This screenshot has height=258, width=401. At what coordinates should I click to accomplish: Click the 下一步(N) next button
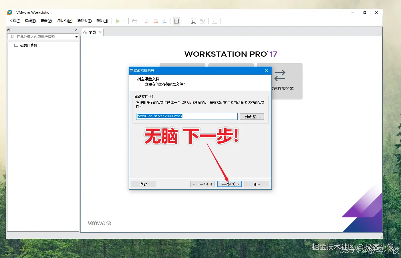[230, 184]
